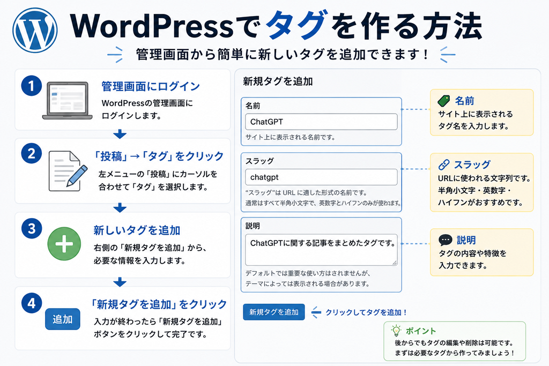This screenshot has width=549, height=366.
Task: Click the blue 追加 button in step 4
Action: (x=62, y=319)
